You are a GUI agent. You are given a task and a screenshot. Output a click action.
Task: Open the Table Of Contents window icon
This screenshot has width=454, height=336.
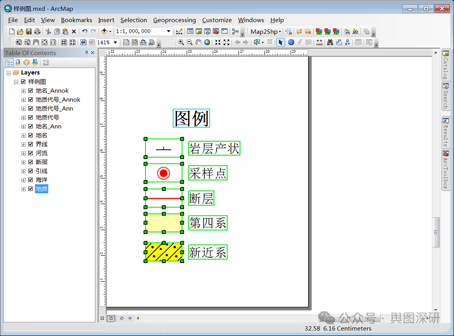click(x=190, y=31)
